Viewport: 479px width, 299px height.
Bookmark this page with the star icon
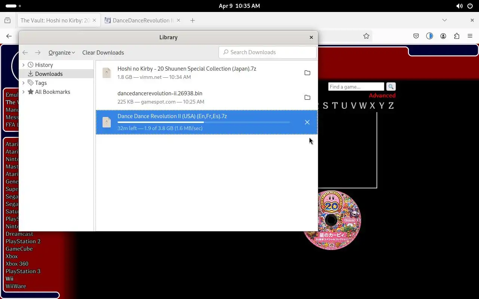coord(366,36)
